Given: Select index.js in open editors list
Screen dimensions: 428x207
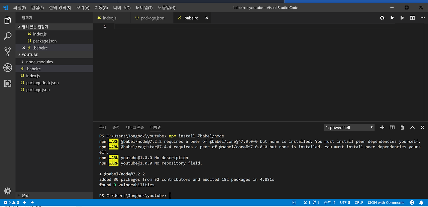Looking at the screenshot, I should click(x=54, y=34).
